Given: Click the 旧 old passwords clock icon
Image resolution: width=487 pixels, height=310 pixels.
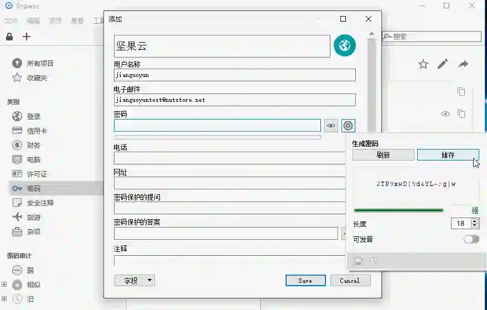Looking at the screenshot, I should pos(17,299).
